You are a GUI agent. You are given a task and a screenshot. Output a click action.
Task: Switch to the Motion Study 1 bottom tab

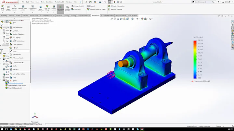[29, 124]
